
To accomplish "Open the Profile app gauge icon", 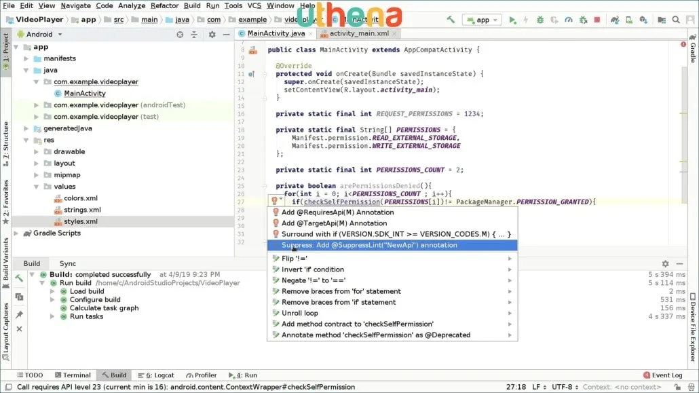I will pyautogui.click(x=569, y=20).
